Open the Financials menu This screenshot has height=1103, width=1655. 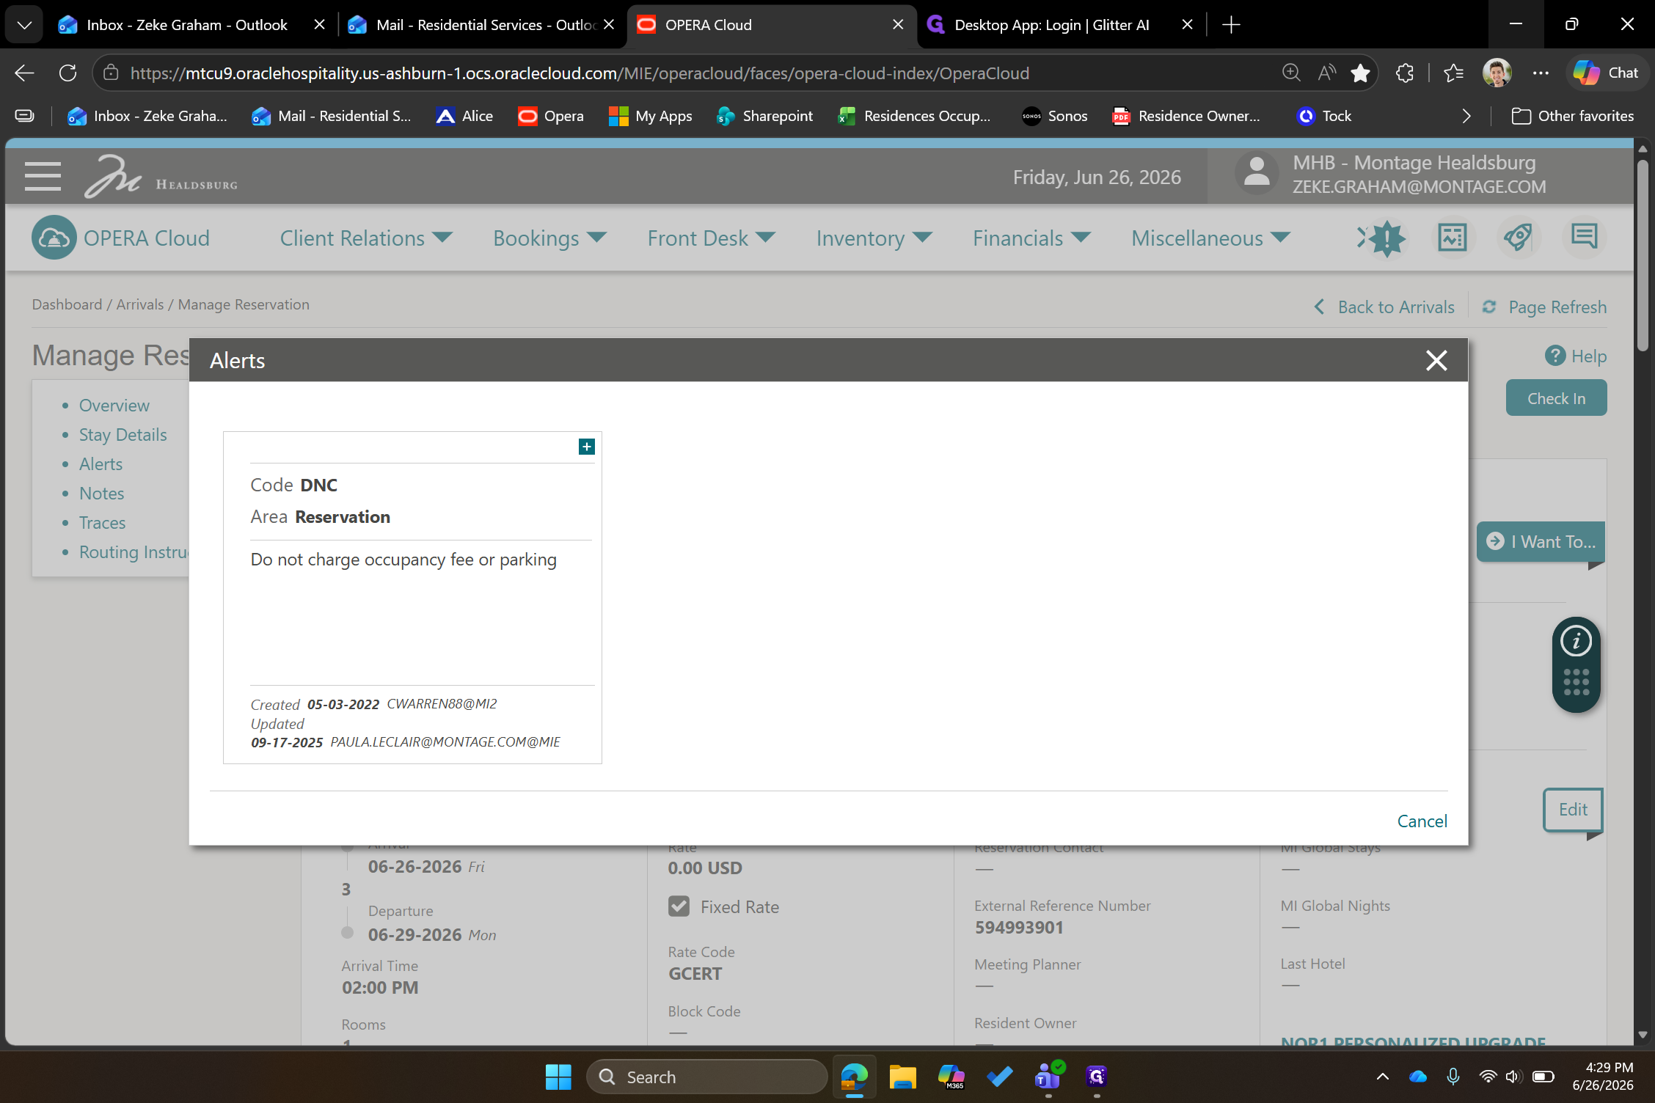[1031, 238]
